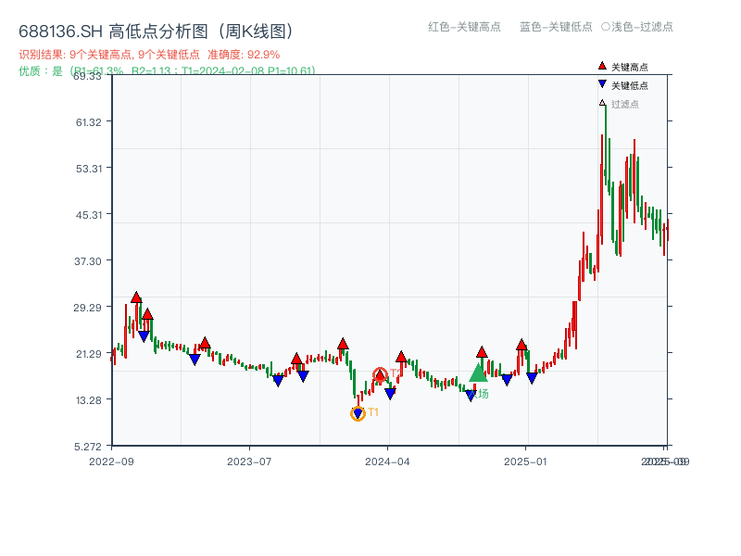This screenshot has width=741, height=556.
Task: Click the blue key-low marker near 2025-01
Action: (x=530, y=378)
